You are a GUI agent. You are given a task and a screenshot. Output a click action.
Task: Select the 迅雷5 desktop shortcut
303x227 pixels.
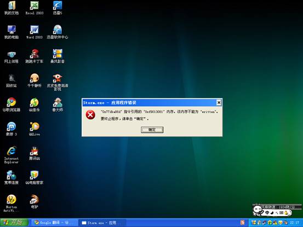(58, 8)
